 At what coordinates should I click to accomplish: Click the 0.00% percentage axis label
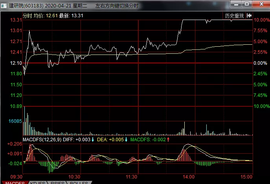(x=260, y=63)
